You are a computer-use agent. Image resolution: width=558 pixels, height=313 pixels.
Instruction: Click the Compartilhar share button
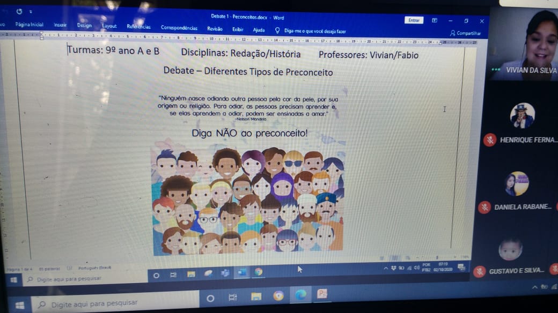466,33
